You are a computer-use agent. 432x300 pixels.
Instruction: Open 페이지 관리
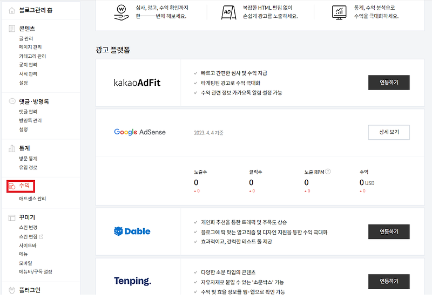[x=30, y=47]
